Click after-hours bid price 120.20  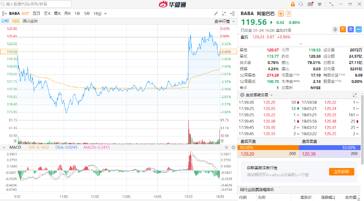[248, 154]
